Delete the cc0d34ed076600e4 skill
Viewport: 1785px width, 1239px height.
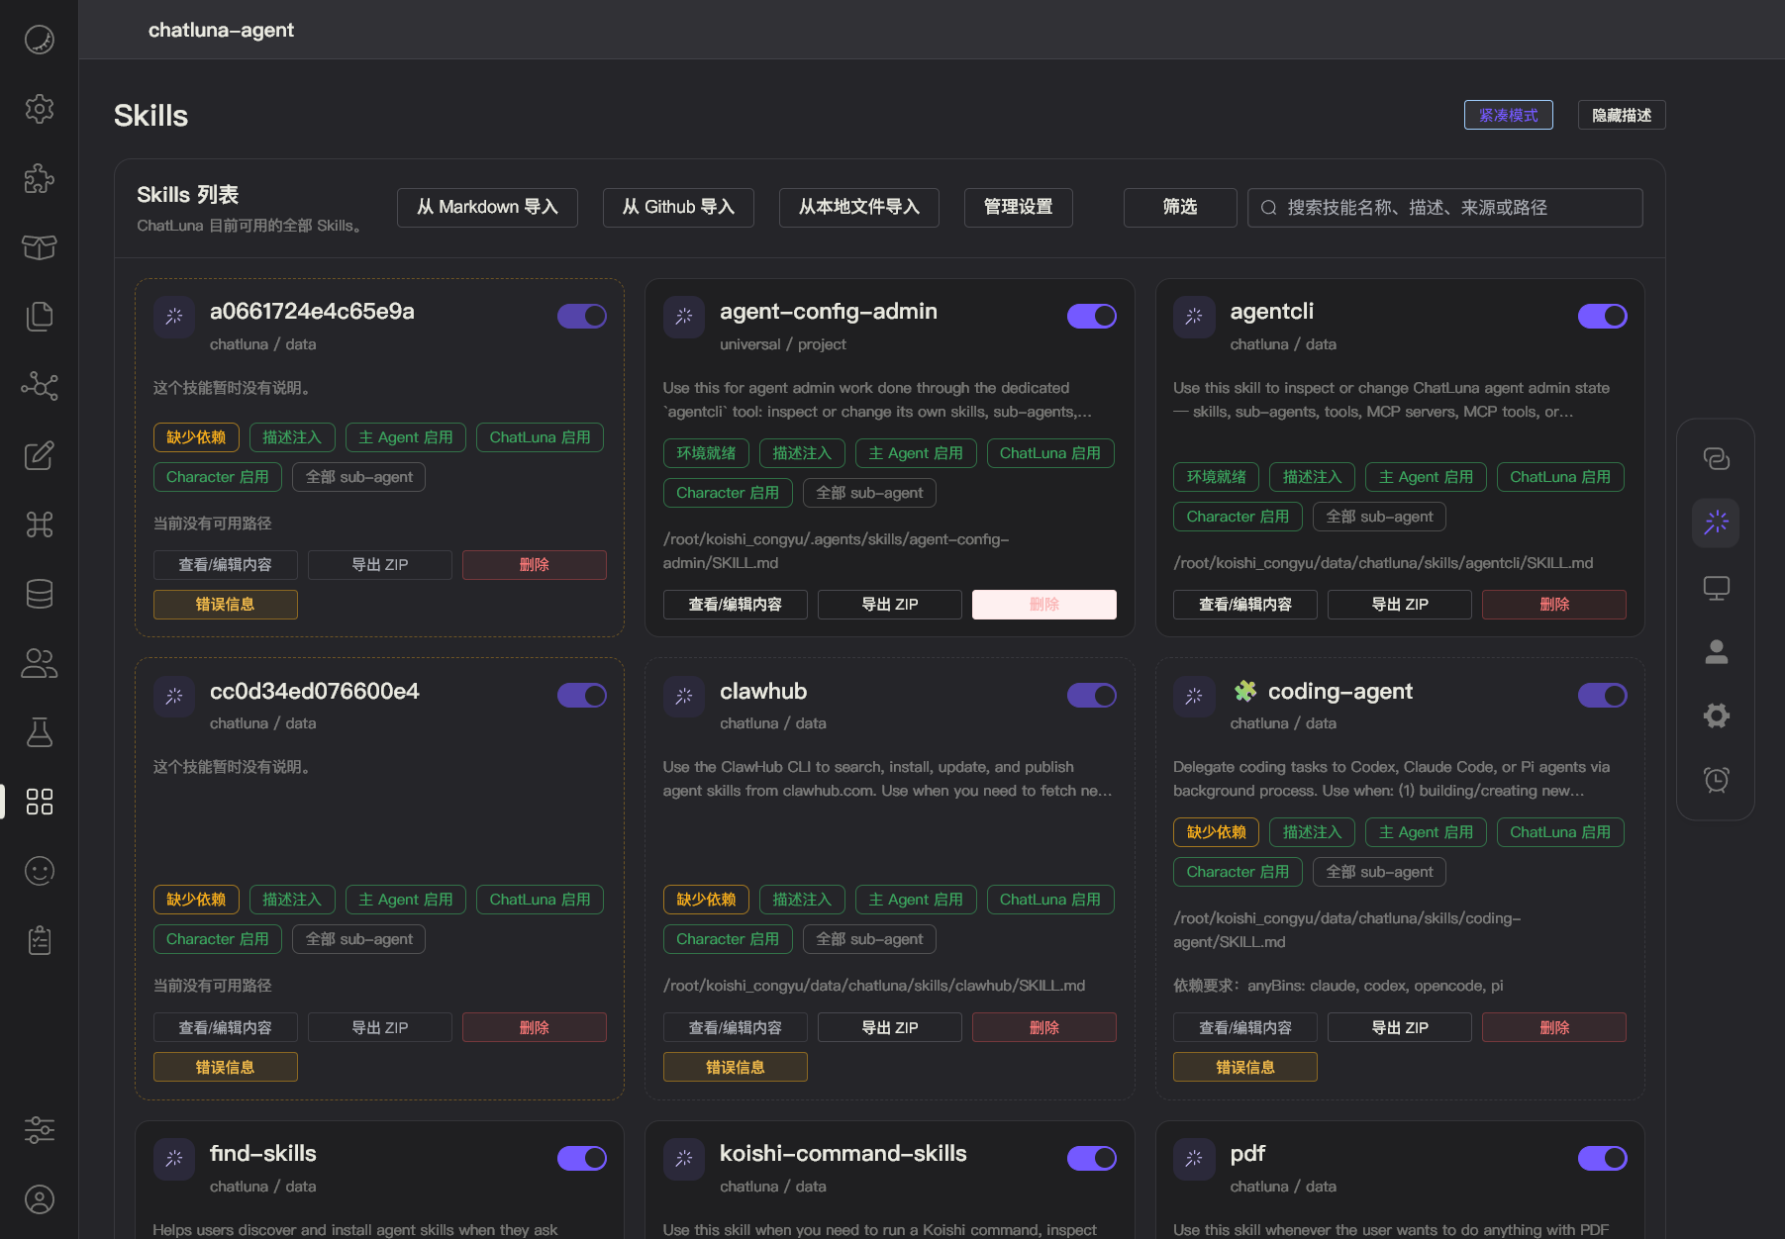[x=535, y=1027]
